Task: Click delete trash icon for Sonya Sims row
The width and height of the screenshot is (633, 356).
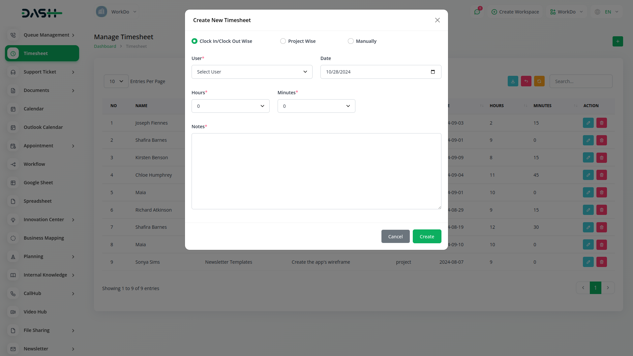Action: coord(601,262)
